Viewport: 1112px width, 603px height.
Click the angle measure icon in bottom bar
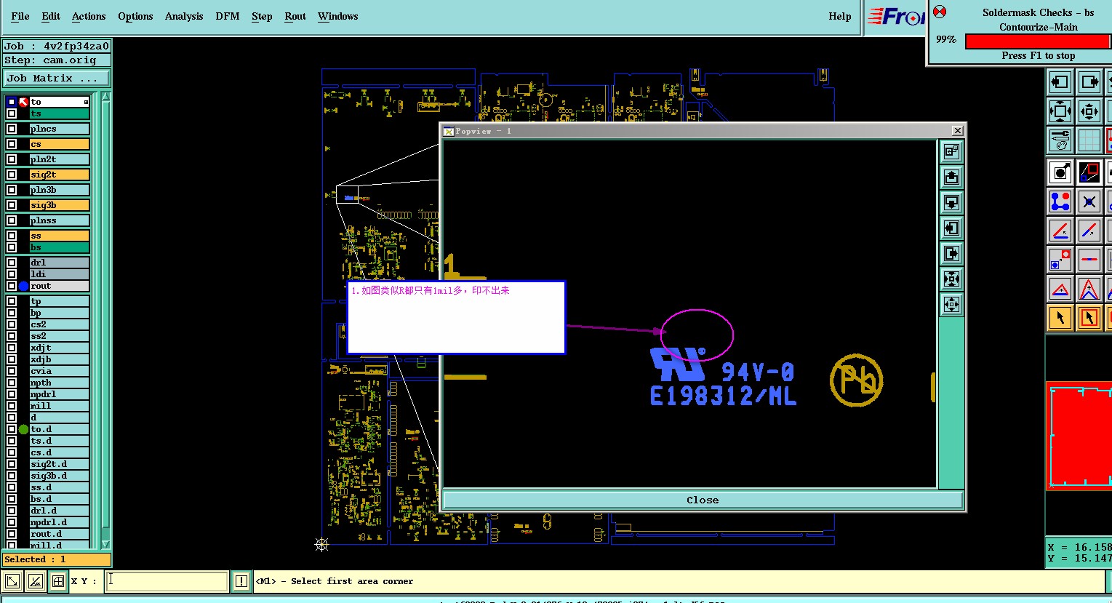click(x=35, y=581)
